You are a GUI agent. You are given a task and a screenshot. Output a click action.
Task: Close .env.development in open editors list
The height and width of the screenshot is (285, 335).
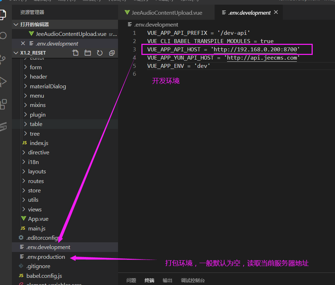(23, 43)
